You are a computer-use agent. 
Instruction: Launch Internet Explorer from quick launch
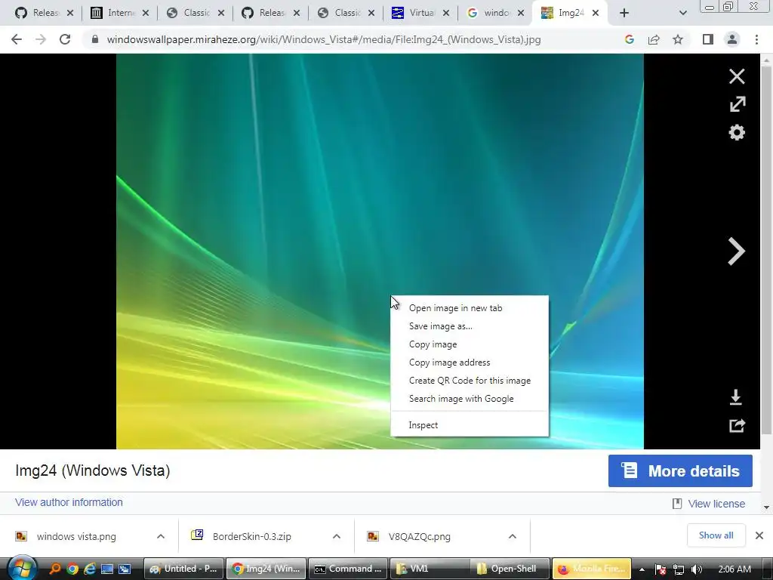[x=90, y=569]
